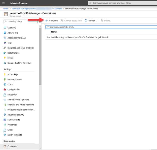Click the sidebar scroll down arrow

coord(40,148)
